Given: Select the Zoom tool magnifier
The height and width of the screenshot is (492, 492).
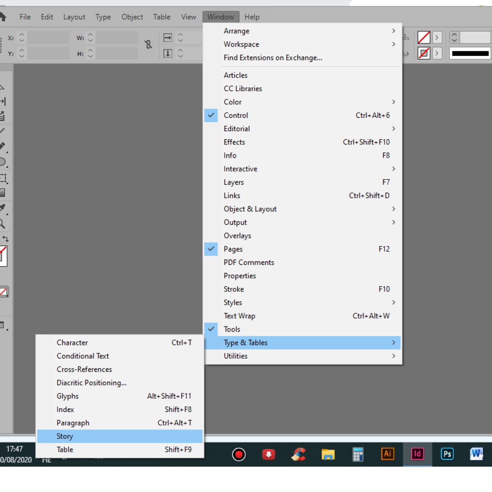Looking at the screenshot, I should tap(2, 223).
